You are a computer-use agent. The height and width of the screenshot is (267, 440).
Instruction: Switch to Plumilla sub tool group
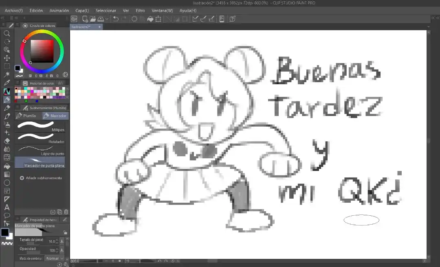pyautogui.click(x=28, y=116)
